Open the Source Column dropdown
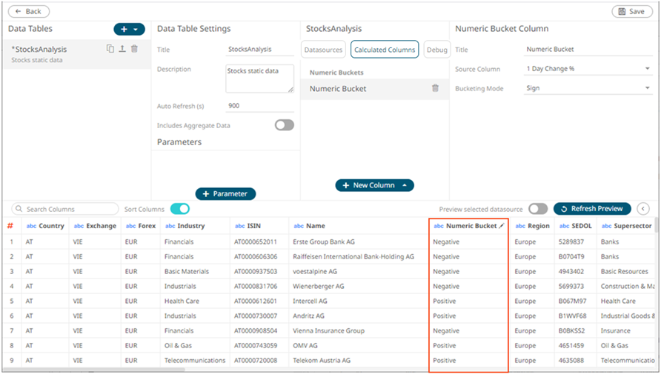The height and width of the screenshot is (377, 661). coord(586,69)
